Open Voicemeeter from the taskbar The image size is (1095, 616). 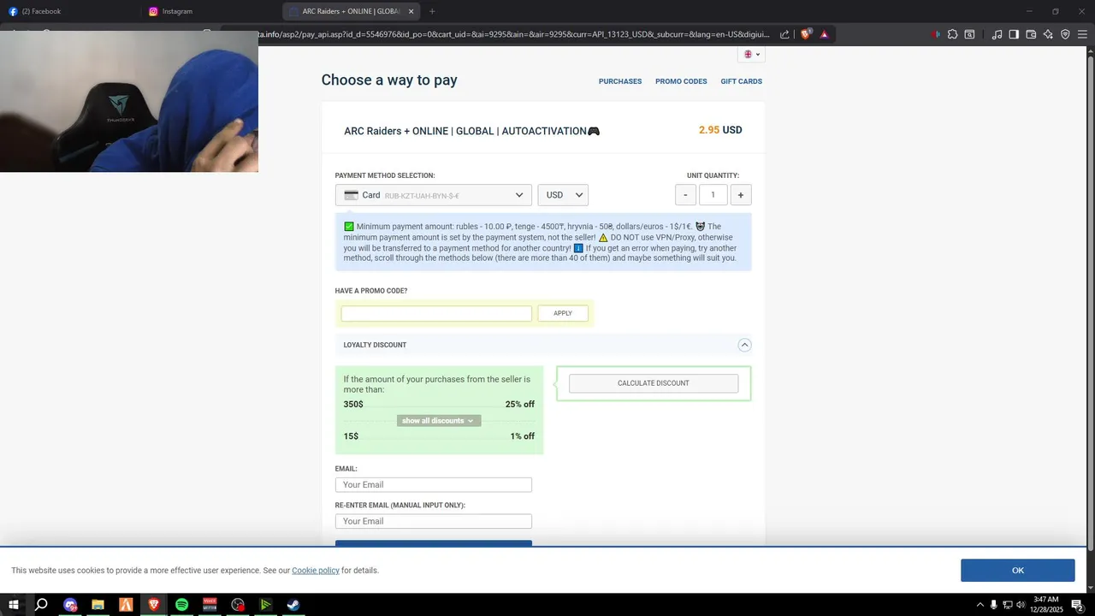pyautogui.click(x=210, y=605)
